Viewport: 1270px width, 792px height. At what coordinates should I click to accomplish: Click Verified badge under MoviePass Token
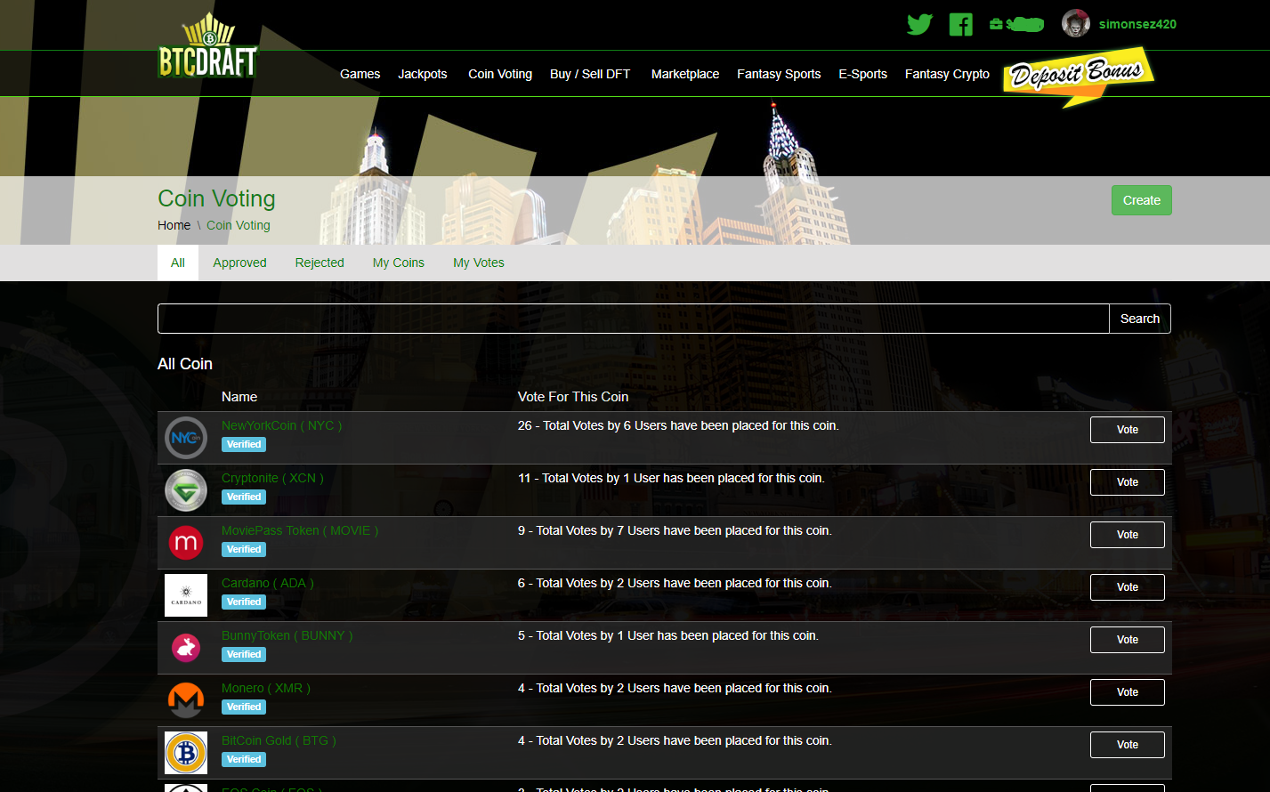pyautogui.click(x=244, y=550)
